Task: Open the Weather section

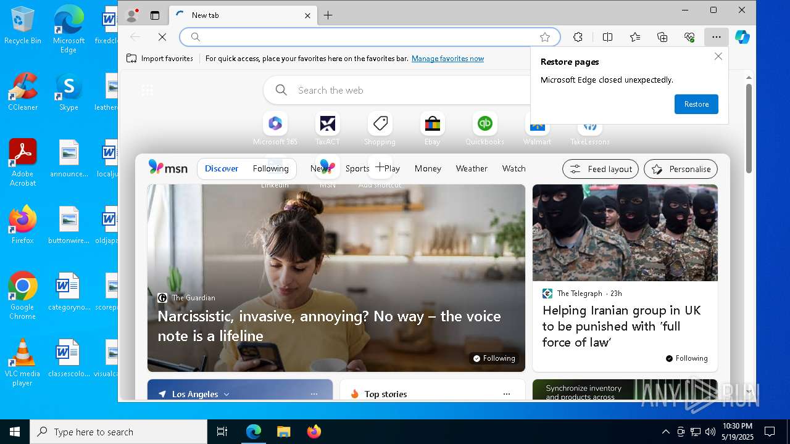Action: (x=472, y=168)
